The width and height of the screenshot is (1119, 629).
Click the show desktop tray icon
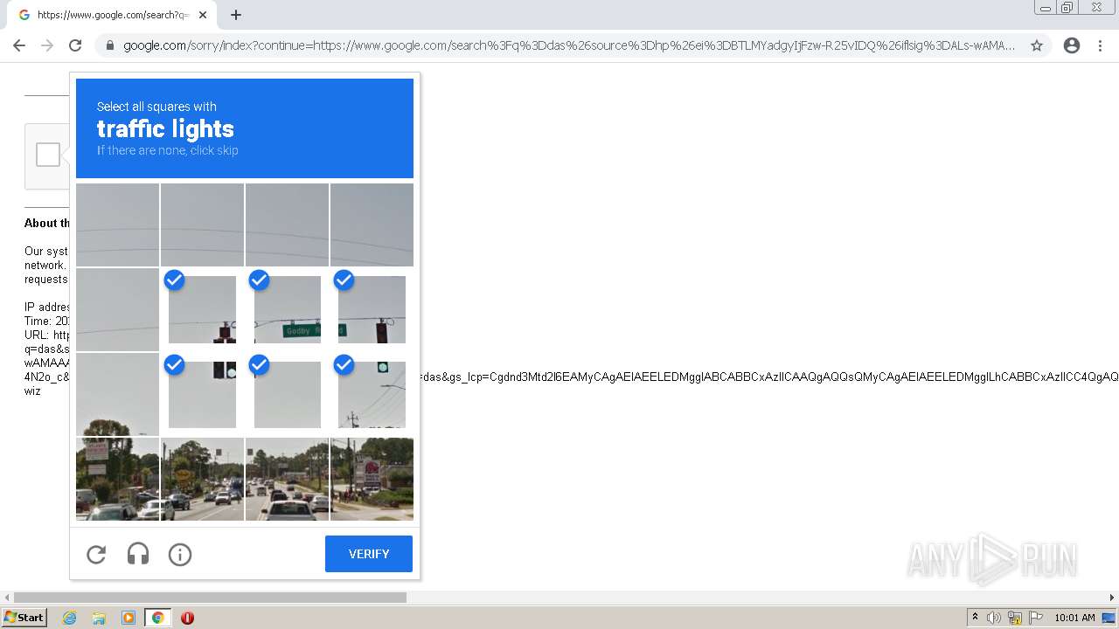pos(1109,618)
